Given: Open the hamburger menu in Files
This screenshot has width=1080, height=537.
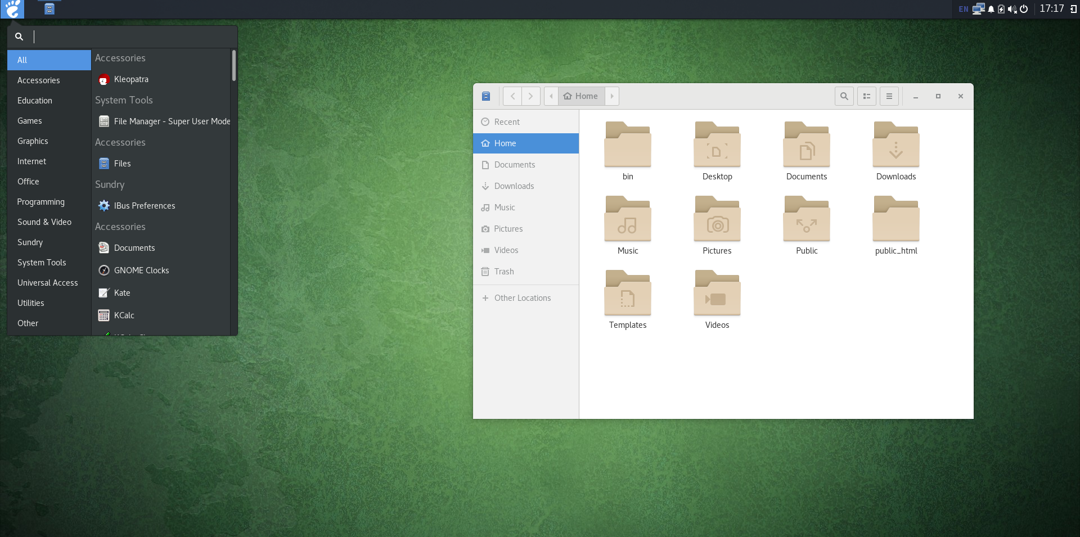Looking at the screenshot, I should click(x=889, y=96).
